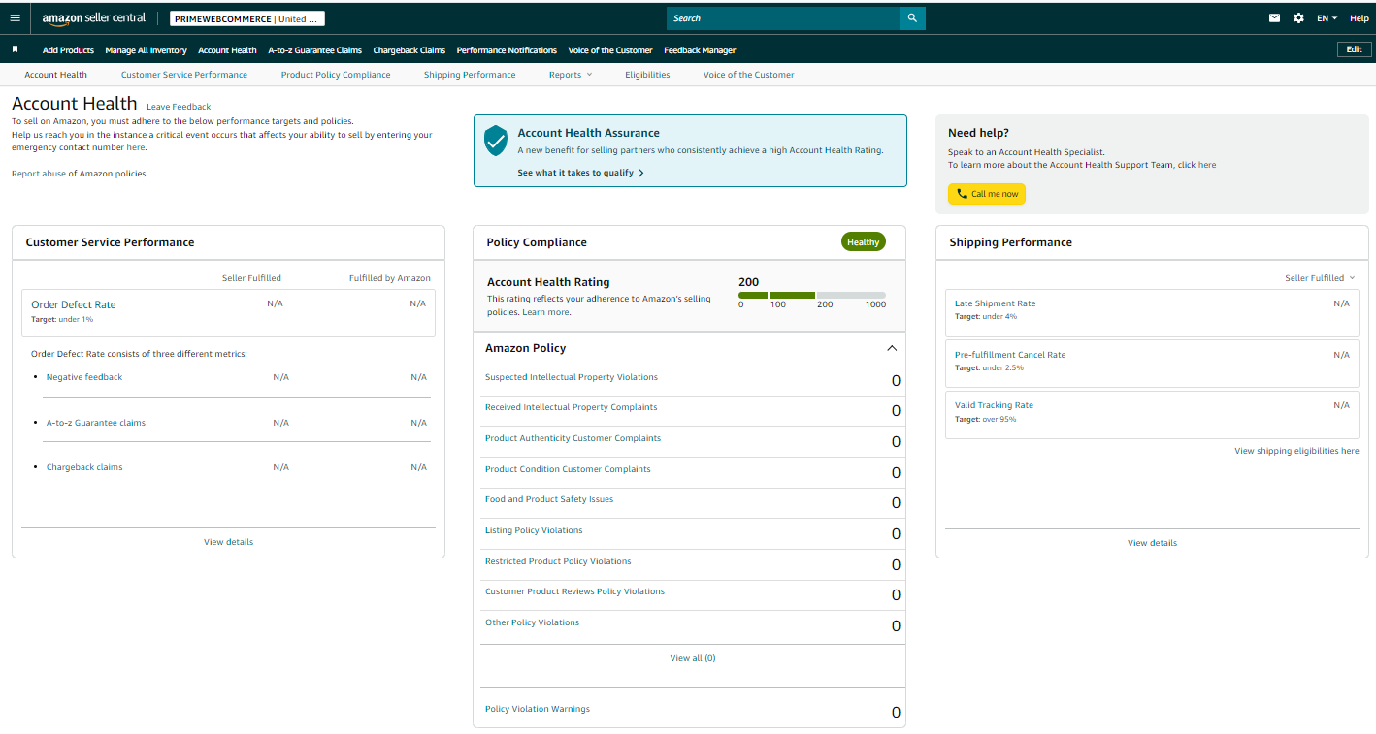Click the View all (0) link
The image size is (1376, 734).
point(693,658)
